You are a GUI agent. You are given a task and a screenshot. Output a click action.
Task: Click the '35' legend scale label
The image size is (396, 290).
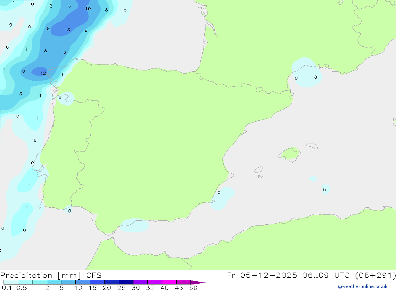[150, 288]
